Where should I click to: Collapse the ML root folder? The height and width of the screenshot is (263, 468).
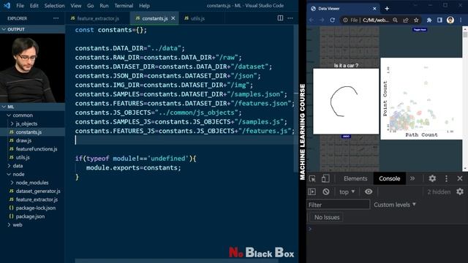pos(32,107)
